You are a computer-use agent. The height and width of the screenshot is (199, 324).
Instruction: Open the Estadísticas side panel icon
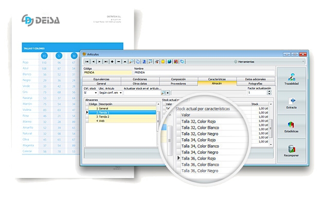click(x=292, y=127)
